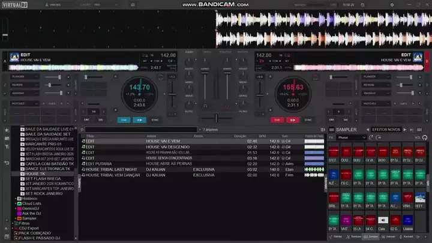Screen dimensions: 432x243
Task: Open the left deck FLANGER effect dropdown
Action: 24,77
